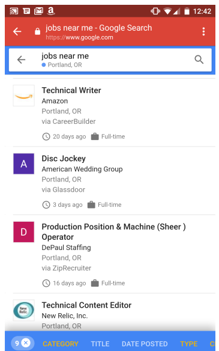Expand the TITLE filter
Image resolution: width=219 pixels, height=351 pixels.
point(100,344)
